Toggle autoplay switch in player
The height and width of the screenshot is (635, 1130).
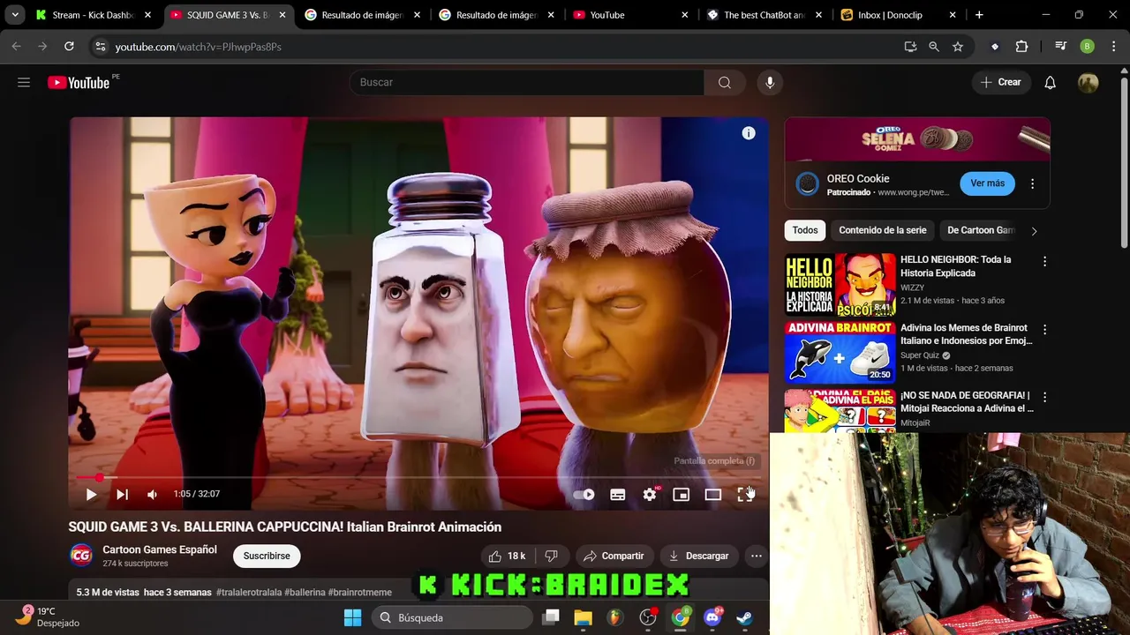tap(584, 494)
